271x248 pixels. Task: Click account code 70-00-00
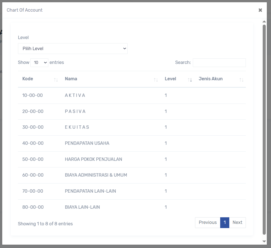pos(33,191)
